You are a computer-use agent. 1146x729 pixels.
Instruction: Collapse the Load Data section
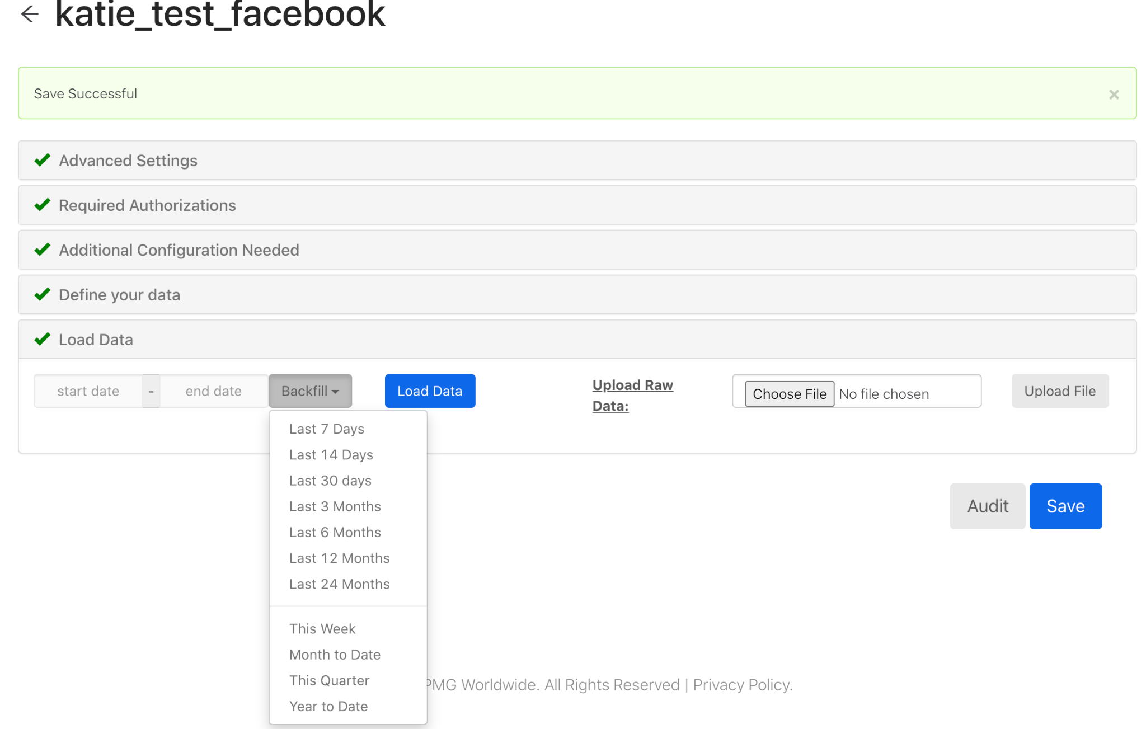[96, 340]
